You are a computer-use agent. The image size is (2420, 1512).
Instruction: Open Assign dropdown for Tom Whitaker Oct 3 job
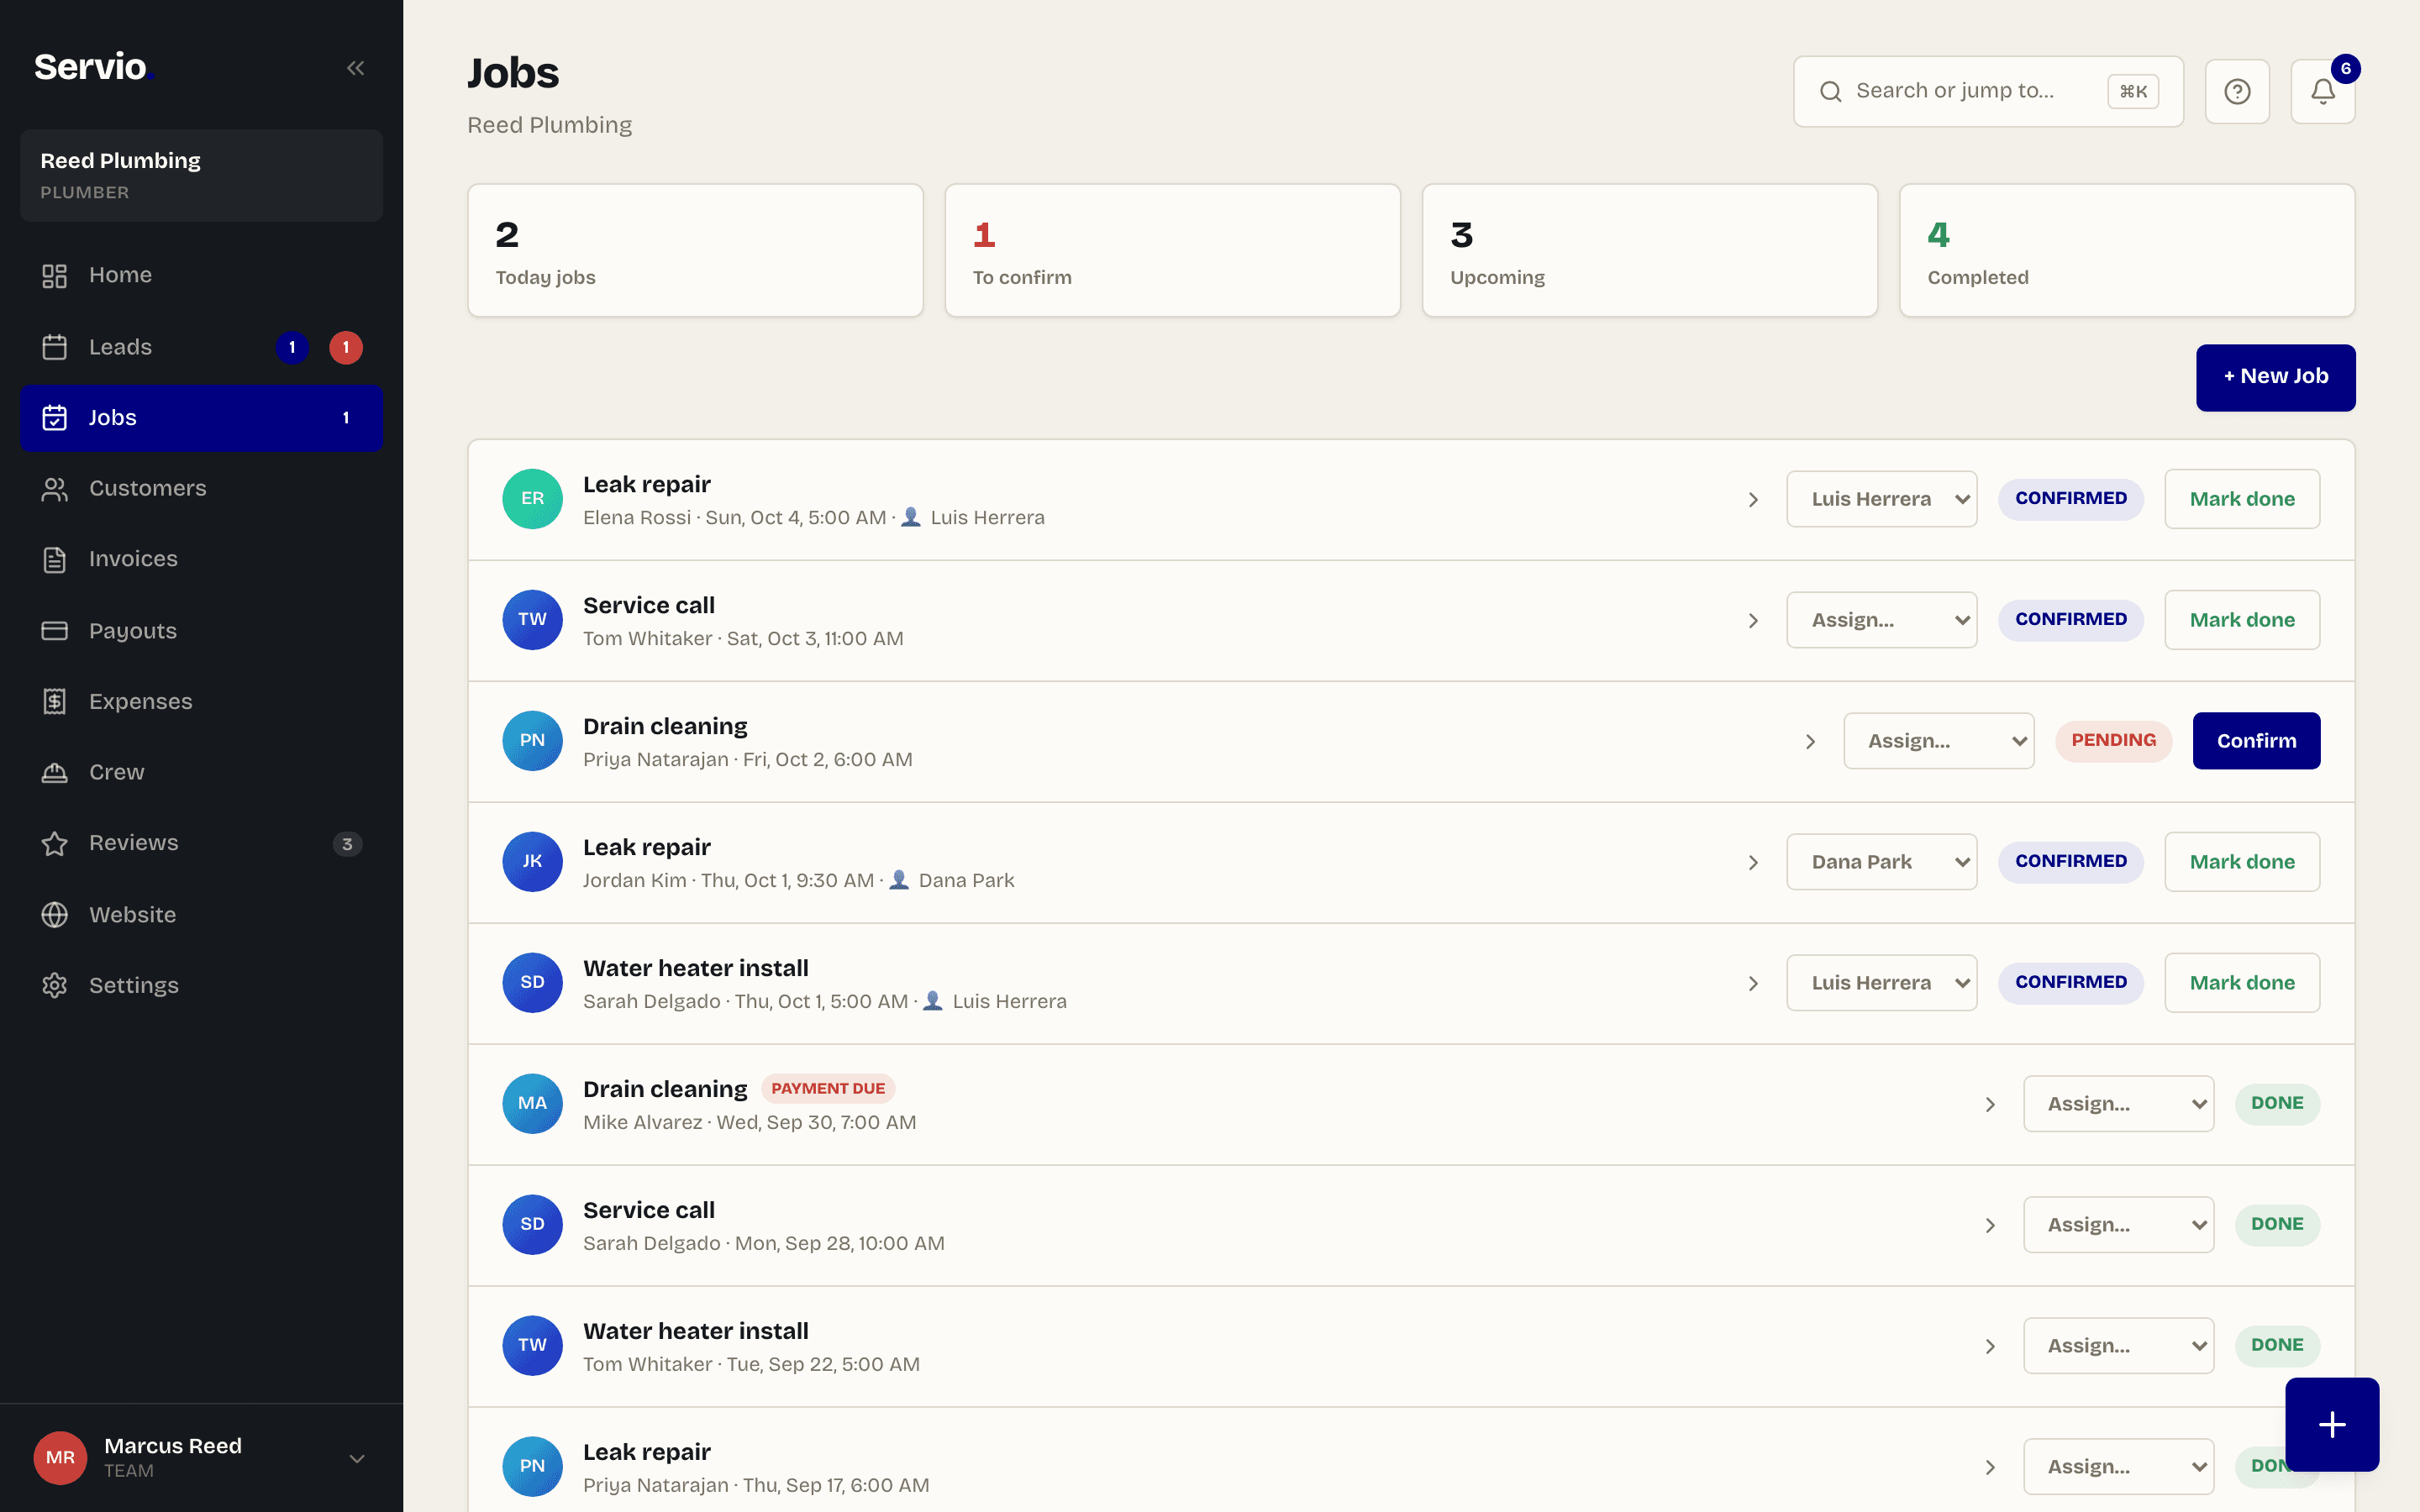1881,620
